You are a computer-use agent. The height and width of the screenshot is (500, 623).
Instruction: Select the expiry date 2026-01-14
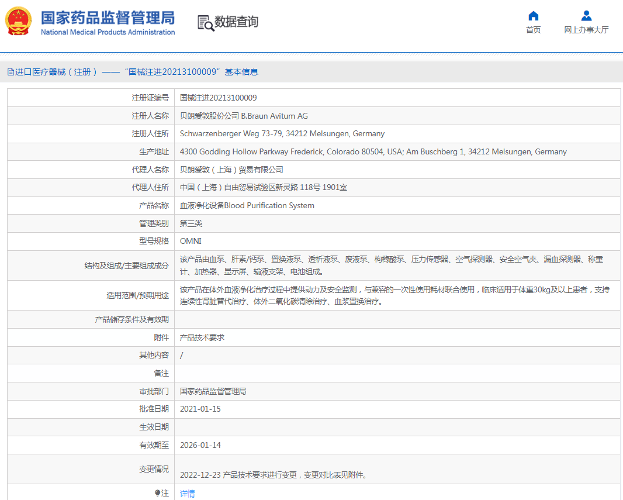[x=200, y=445]
